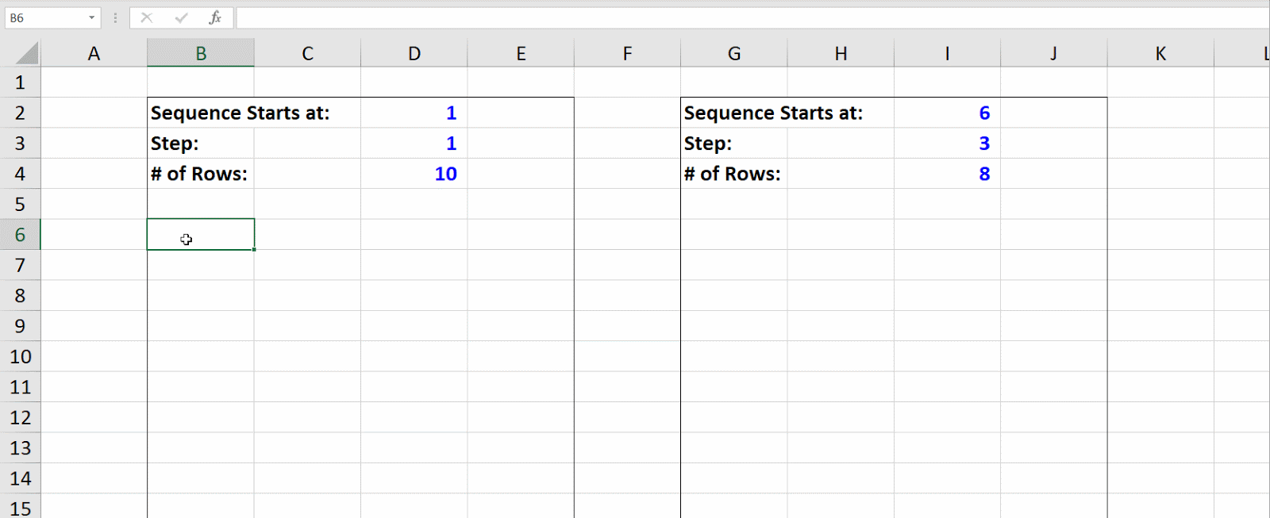Click the Insert Function fx icon
The height and width of the screenshot is (518, 1270).
pos(215,17)
